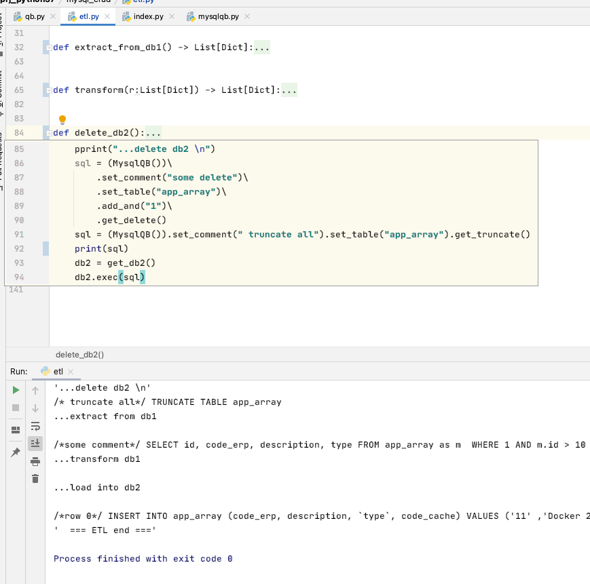Toggle the highlighted scroll-to-end option
Image resolution: width=590 pixels, height=584 pixels.
tap(35, 444)
